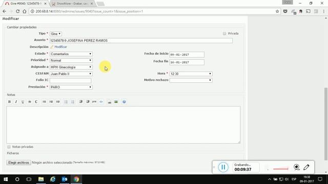The image size is (328, 184).
Task: Open text formatting help icon
Action: pos(124,102)
